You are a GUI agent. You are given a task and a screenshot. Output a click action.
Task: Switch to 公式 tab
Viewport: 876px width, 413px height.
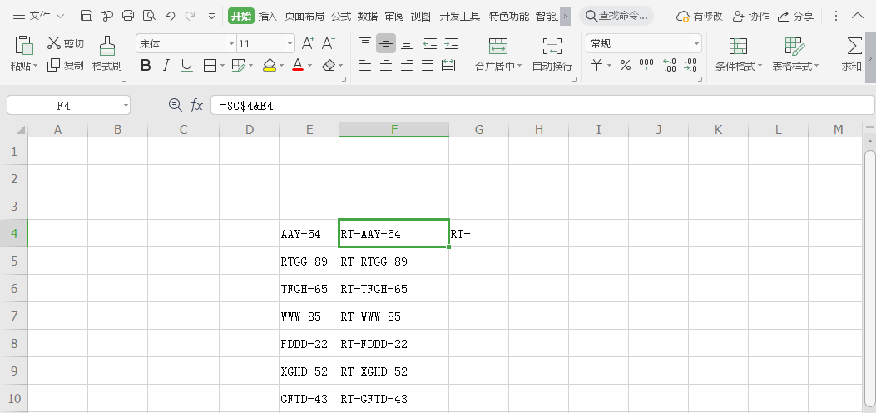point(341,16)
